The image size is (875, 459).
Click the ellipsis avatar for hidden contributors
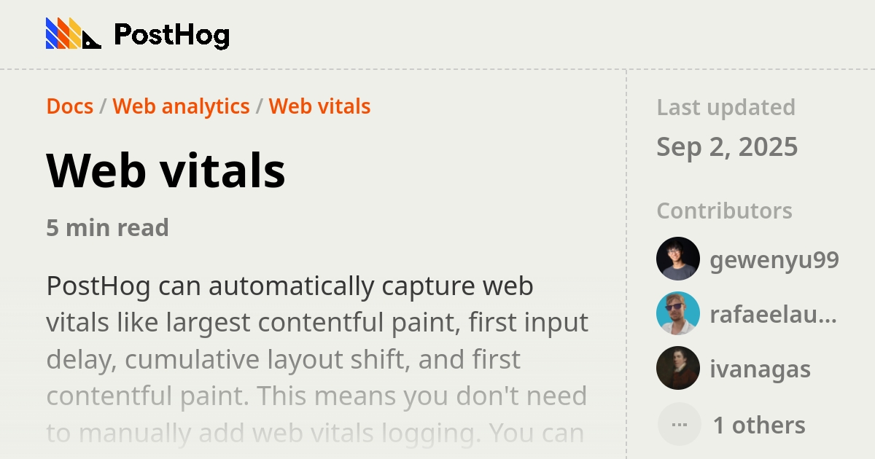[679, 424]
